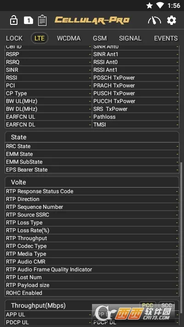
Task: Select the PRACH TxPower row
Action: pos(136,86)
